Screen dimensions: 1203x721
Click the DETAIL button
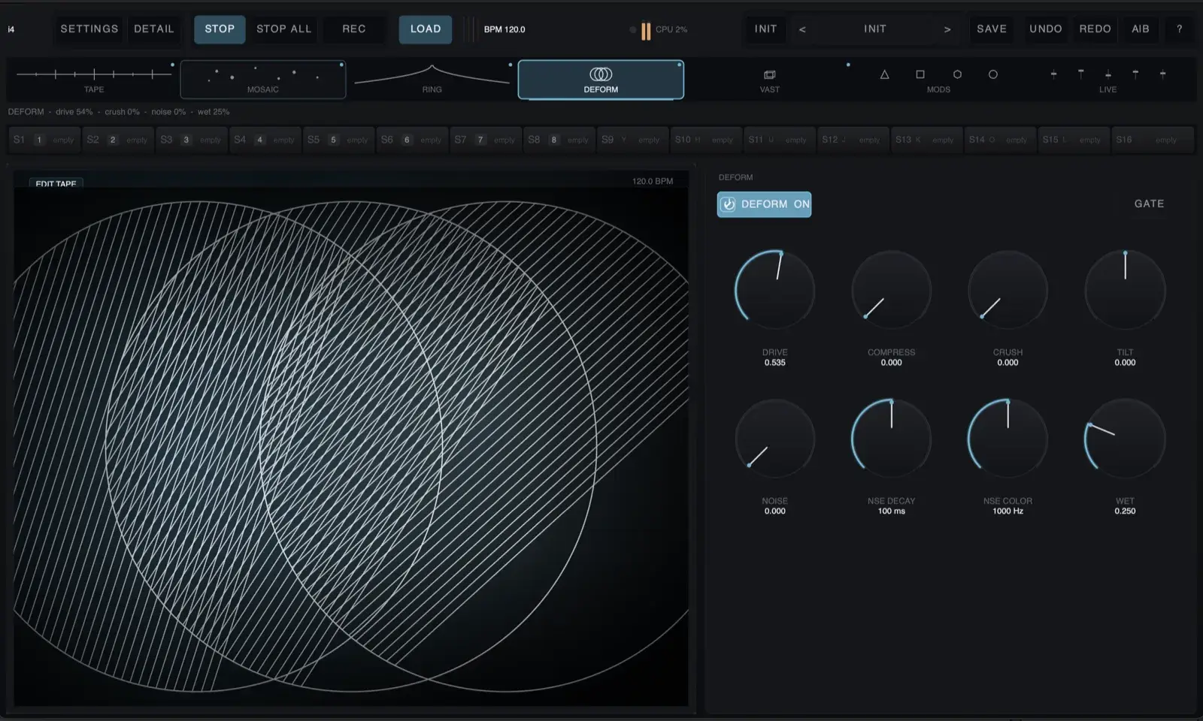click(x=154, y=29)
